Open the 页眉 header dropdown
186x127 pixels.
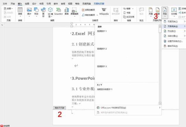[151, 12]
